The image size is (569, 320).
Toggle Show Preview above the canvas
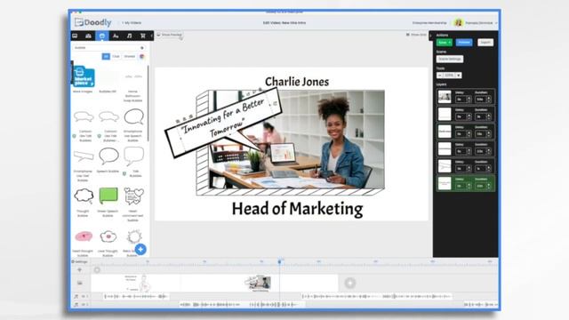170,35
